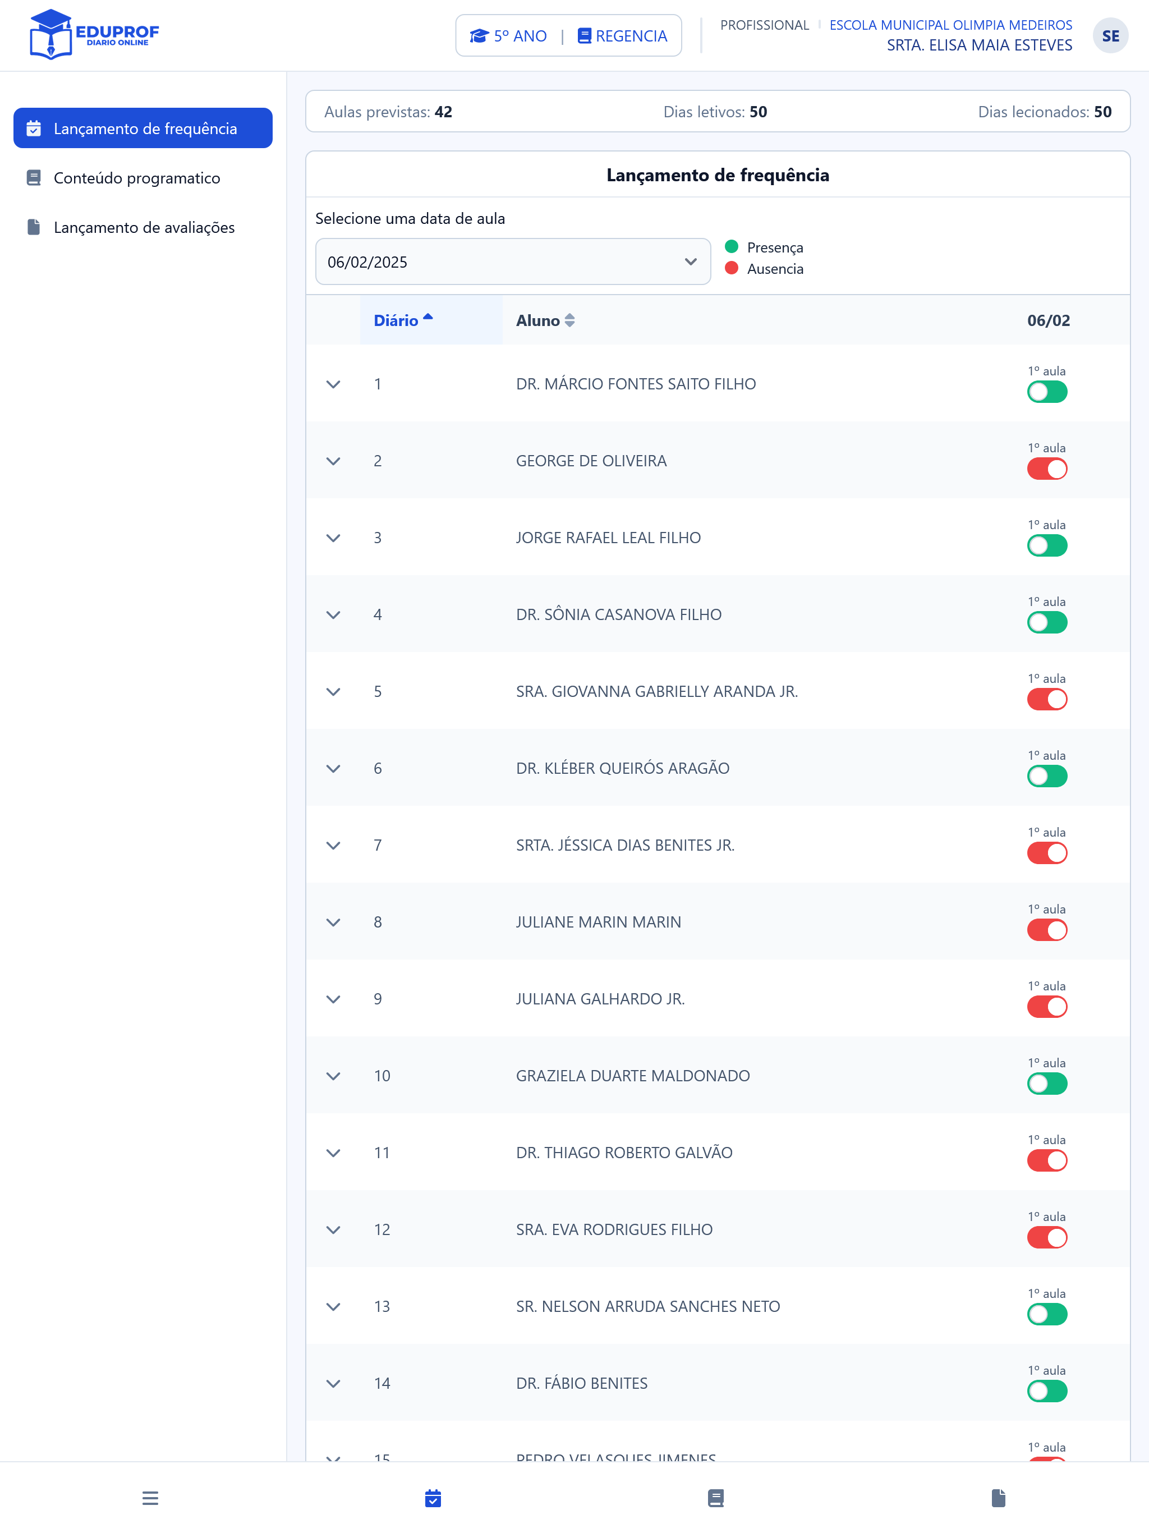Click the Aulas previstas: 42 text
Image resolution: width=1149 pixels, height=1533 pixels.
pyautogui.click(x=388, y=112)
